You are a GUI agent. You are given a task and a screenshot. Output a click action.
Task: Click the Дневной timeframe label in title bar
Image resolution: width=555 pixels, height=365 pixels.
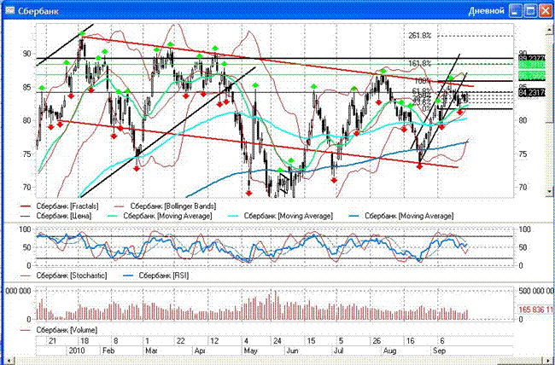click(x=486, y=11)
